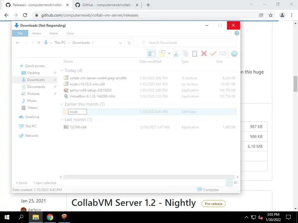This screenshot has width=298, height=223.
Task: Sort by the Size column header
Action: coord(219,62)
